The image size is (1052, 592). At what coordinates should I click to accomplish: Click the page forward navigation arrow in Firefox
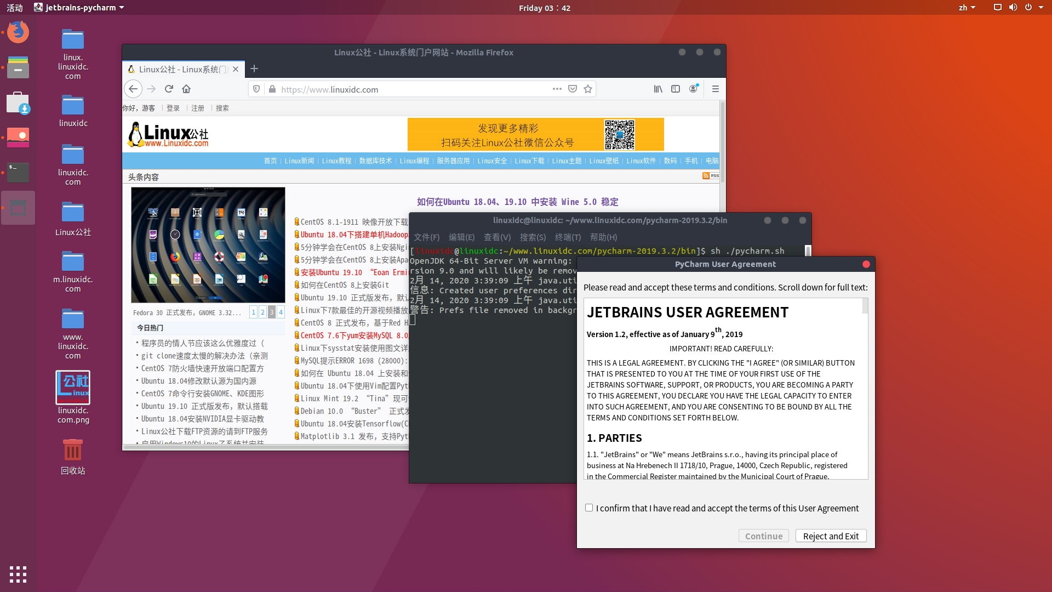pos(151,88)
